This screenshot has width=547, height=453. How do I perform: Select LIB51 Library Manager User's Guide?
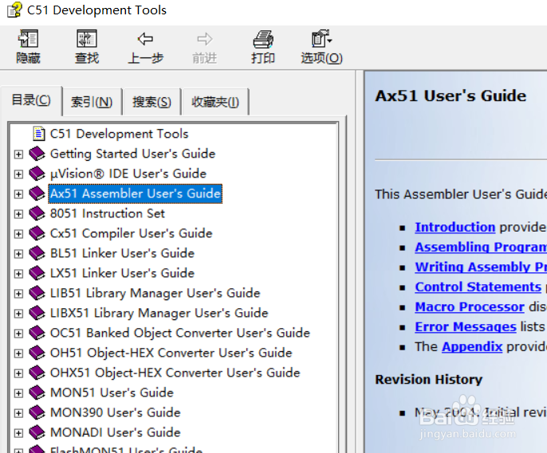pyautogui.click(x=155, y=293)
